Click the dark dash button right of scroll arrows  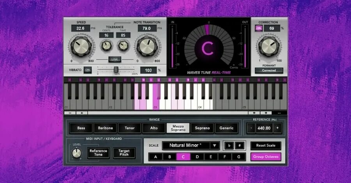click(x=279, y=113)
